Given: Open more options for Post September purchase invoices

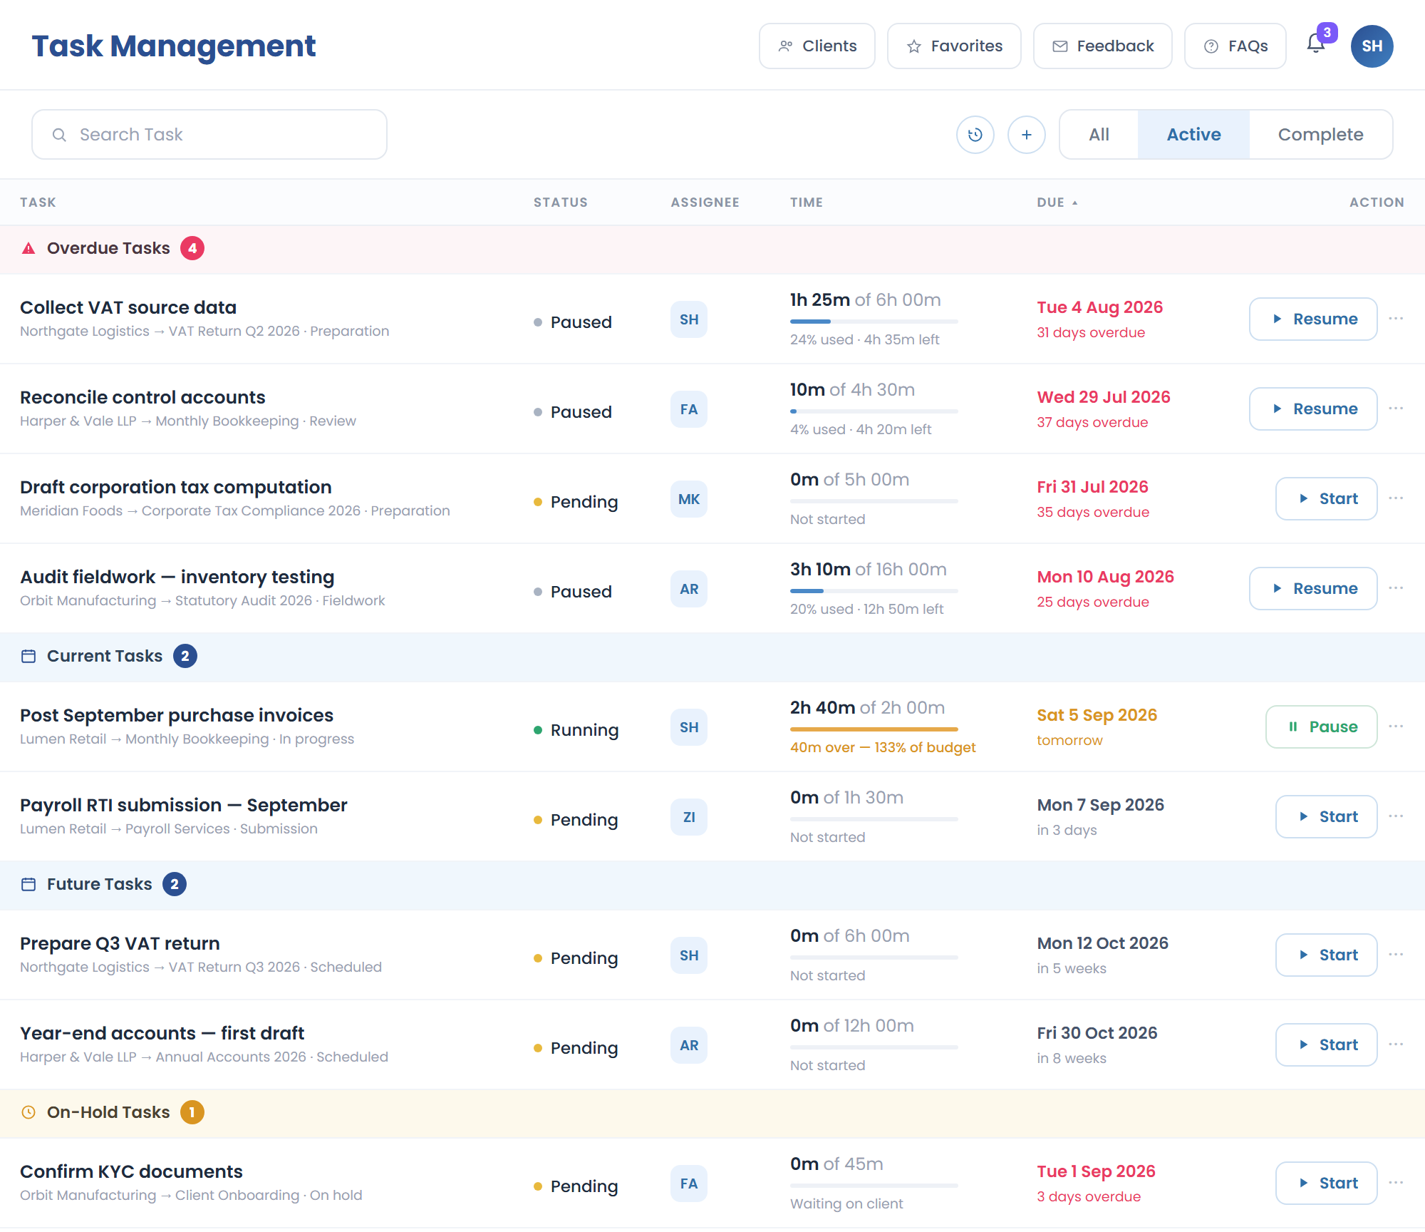Looking at the screenshot, I should pos(1396,727).
